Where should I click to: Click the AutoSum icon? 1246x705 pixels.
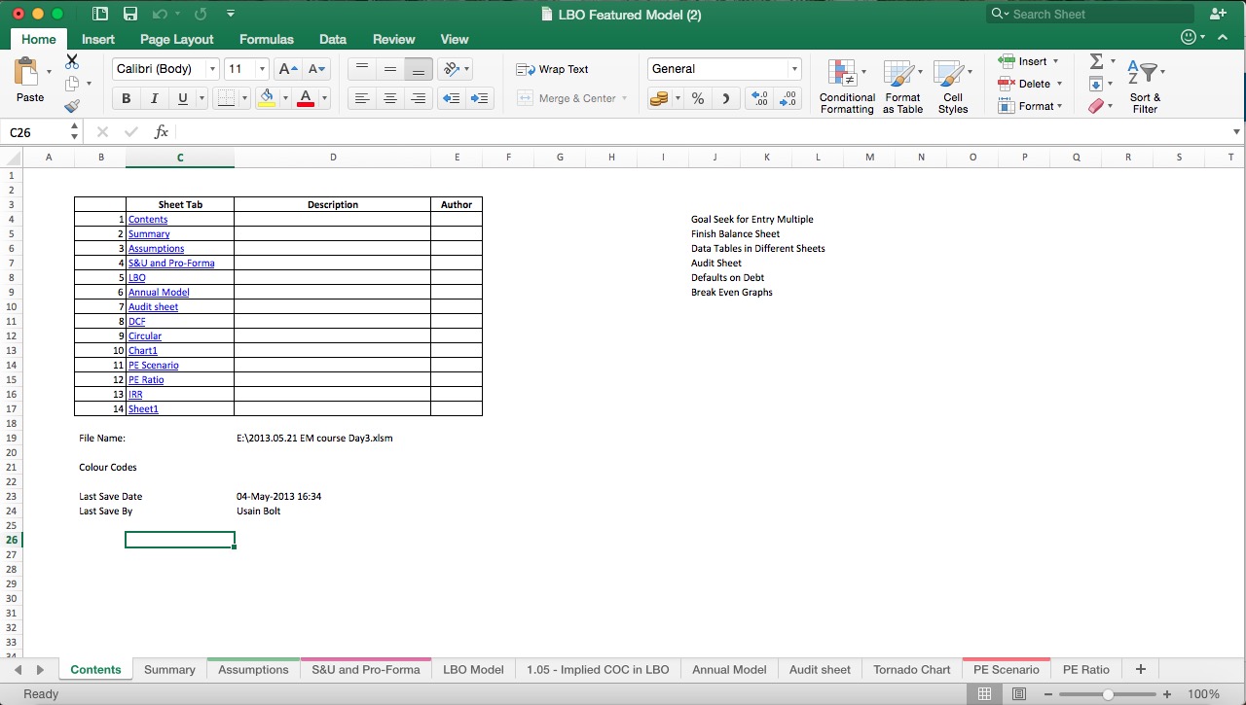1098,60
